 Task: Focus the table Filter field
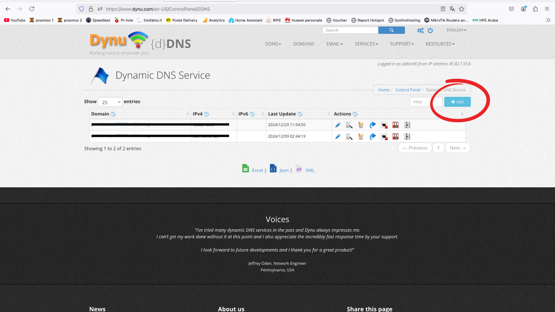426,102
